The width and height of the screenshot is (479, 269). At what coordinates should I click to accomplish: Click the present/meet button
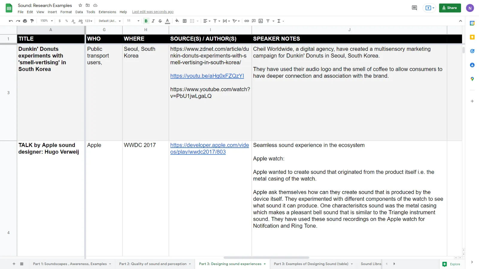[x=429, y=8]
